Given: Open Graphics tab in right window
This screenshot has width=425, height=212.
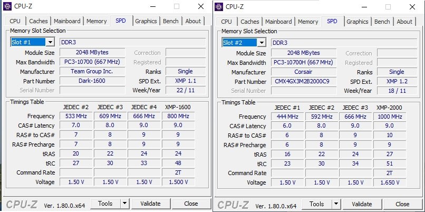Looking at the screenshot, I should pos(357,22).
